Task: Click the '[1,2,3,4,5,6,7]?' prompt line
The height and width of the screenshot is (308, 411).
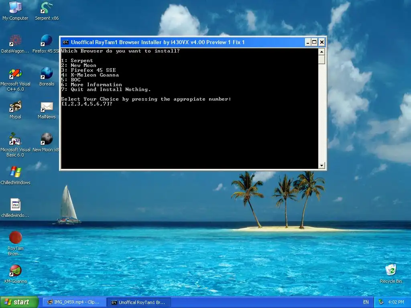Action: click(87, 104)
